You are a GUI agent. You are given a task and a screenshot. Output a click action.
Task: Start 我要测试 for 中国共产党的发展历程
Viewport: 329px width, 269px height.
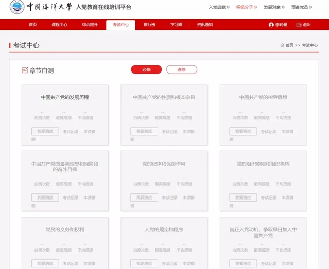(x=45, y=132)
